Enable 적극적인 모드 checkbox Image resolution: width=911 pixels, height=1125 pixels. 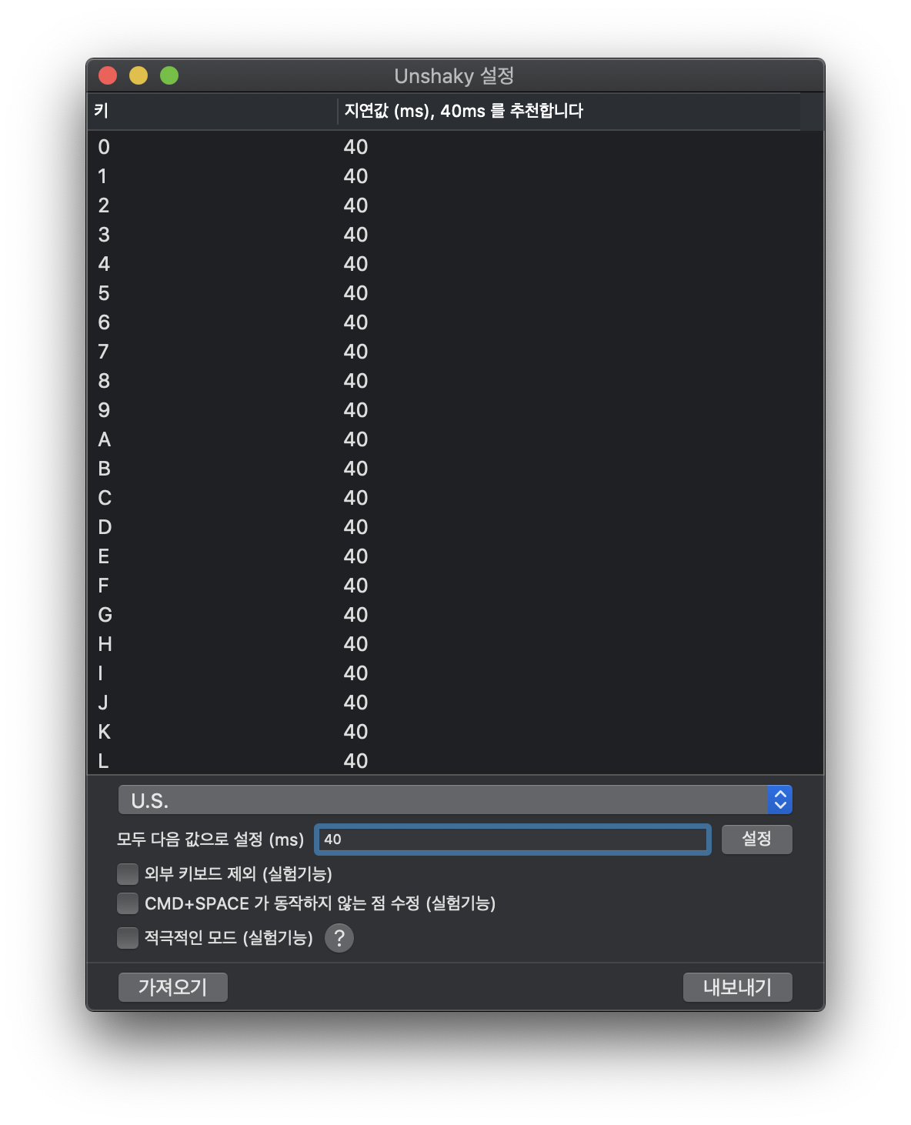127,937
